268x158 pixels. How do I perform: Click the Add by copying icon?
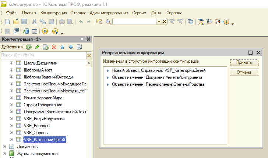tap(46, 47)
